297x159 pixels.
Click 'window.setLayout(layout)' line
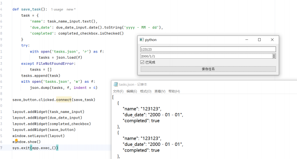[x=38, y=136]
